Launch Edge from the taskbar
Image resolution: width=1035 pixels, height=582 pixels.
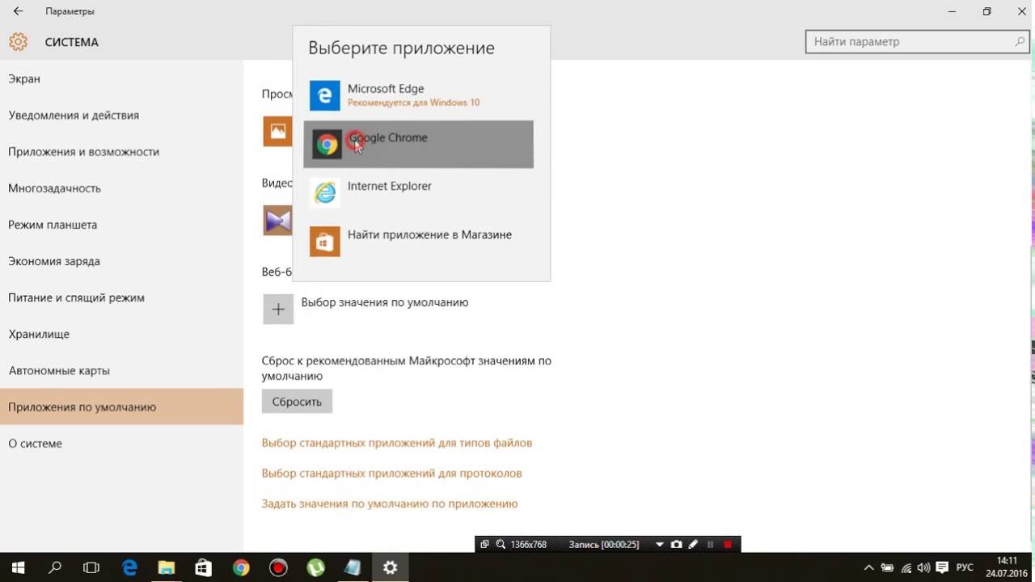tap(129, 567)
